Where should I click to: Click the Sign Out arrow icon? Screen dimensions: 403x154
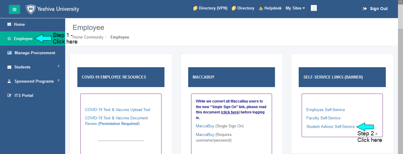(x=365, y=9)
